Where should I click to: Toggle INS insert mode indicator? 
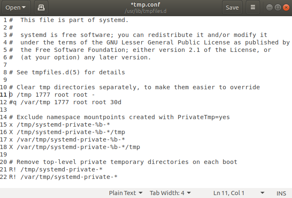click(281, 193)
